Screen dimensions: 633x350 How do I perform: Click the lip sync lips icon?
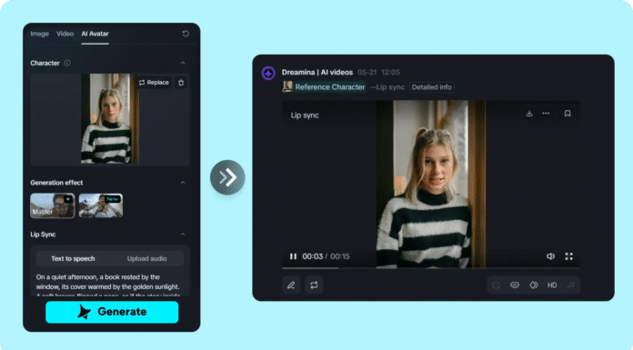tap(515, 285)
